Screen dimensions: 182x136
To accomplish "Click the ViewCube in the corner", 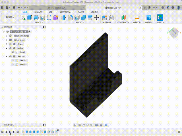I will 174,33.
